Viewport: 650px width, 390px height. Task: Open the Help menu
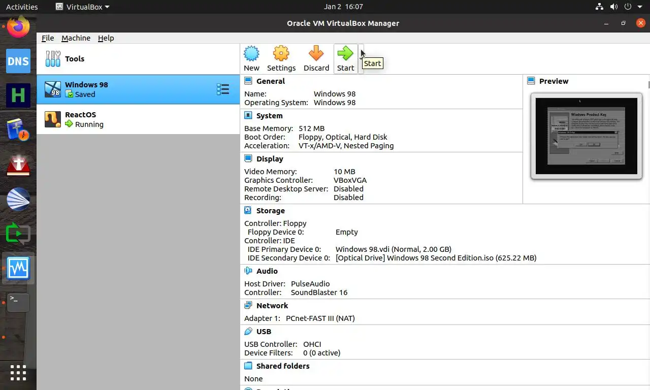(106, 38)
